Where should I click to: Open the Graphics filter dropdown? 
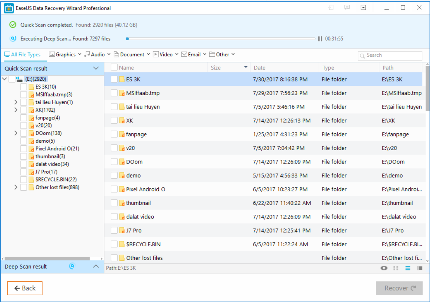65,54
